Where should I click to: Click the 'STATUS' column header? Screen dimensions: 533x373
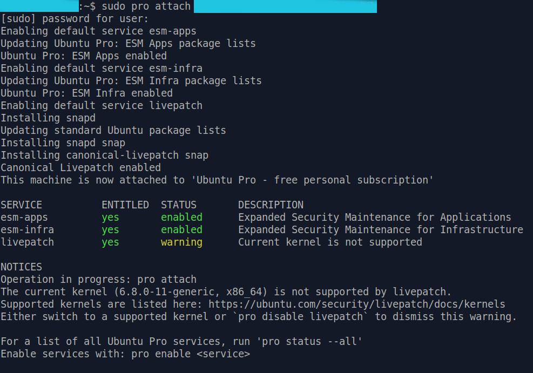179,205
